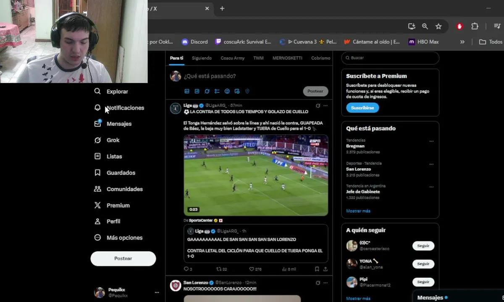Open the Bregman trending topic
This screenshot has height=302, width=504.
pyautogui.click(x=355, y=146)
